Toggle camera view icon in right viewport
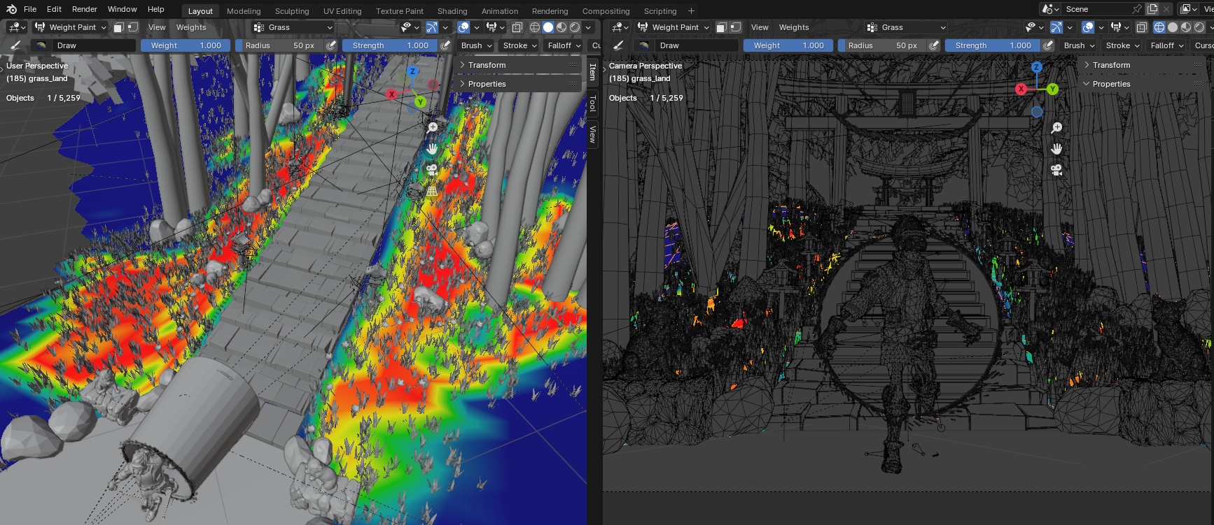 (x=1056, y=170)
